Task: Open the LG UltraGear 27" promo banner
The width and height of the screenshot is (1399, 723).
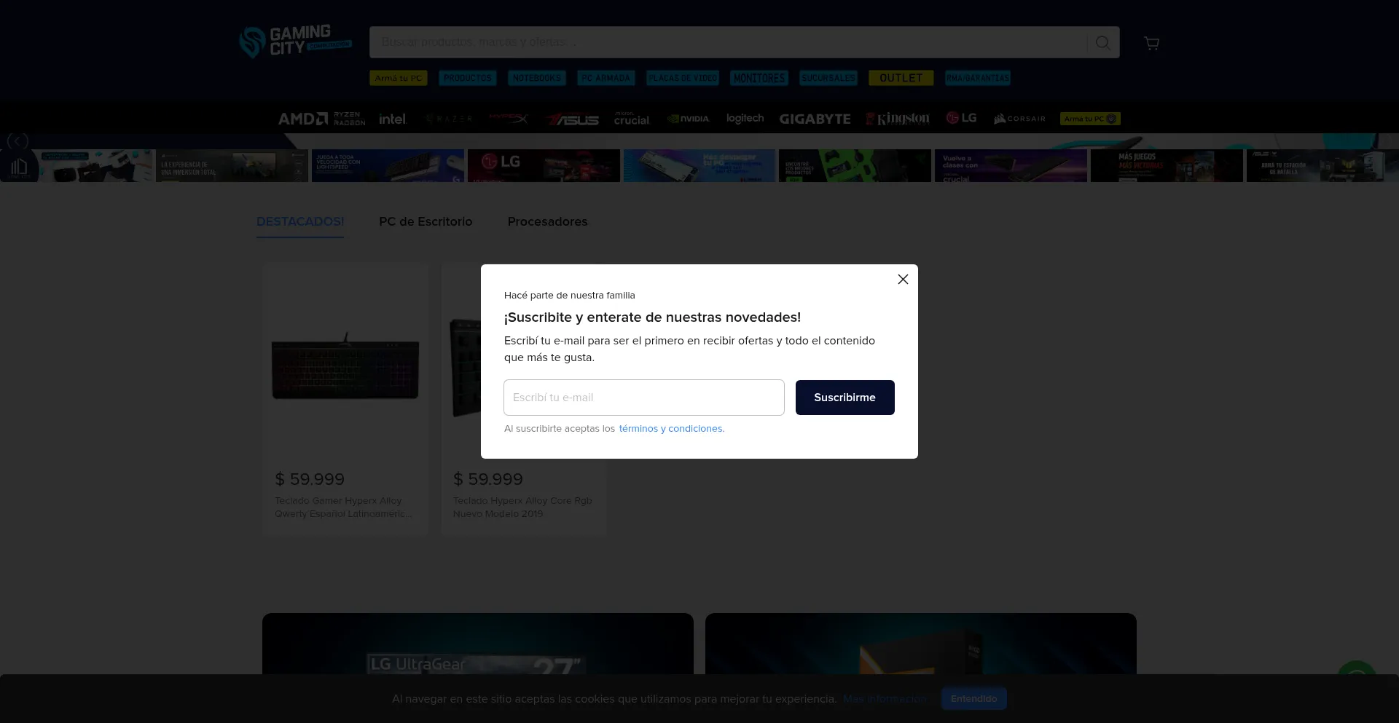Action: click(478, 644)
